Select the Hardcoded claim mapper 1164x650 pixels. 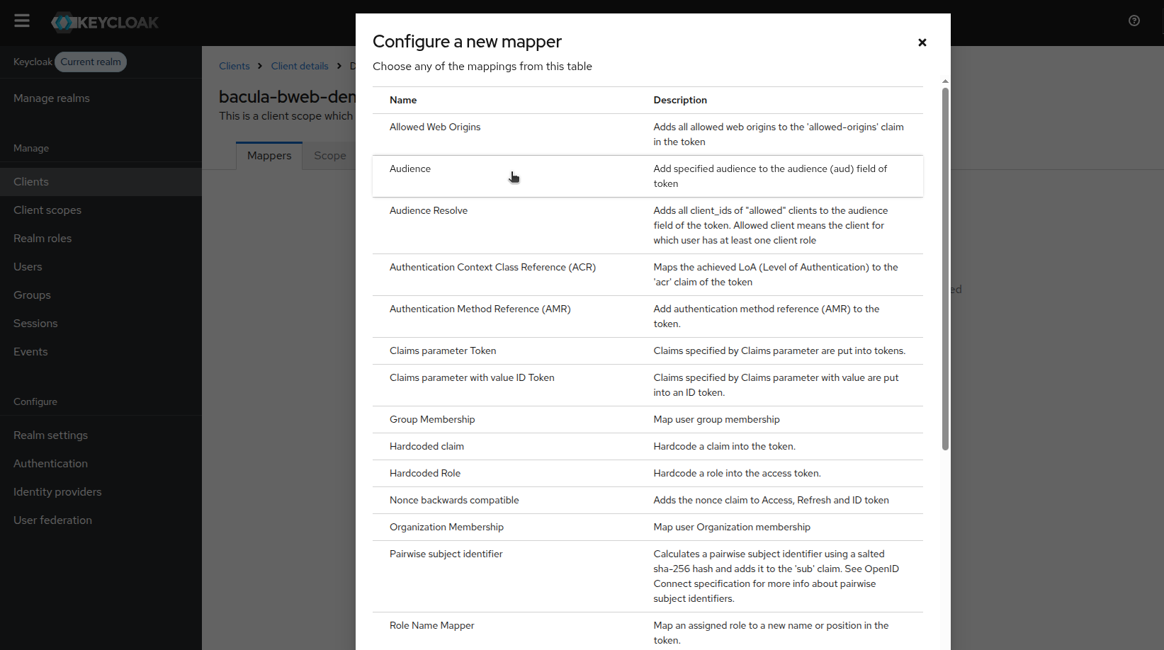(426, 447)
